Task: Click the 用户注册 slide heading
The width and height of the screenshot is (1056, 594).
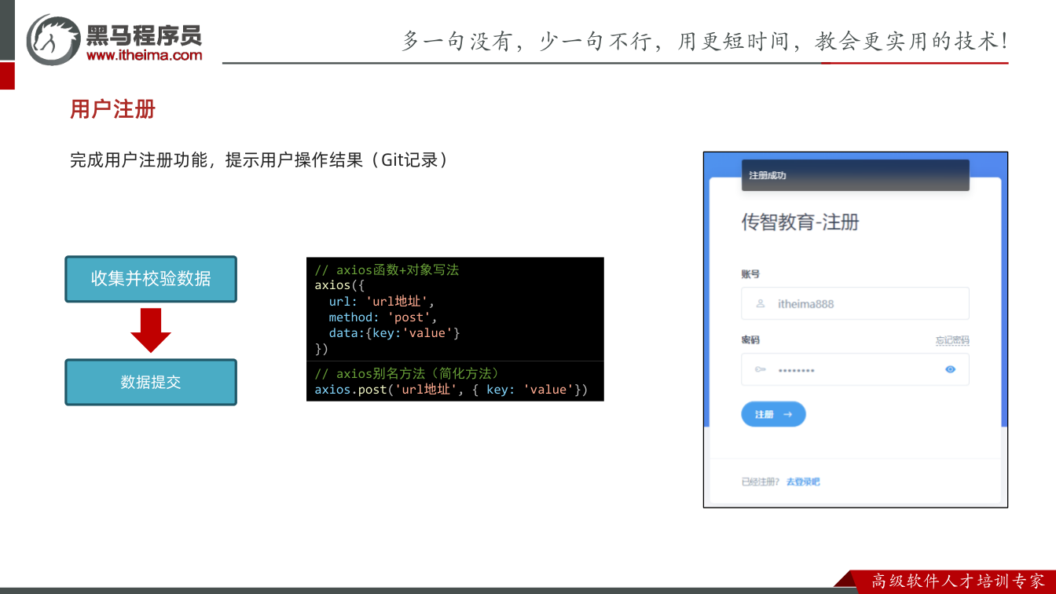Action: coord(113,109)
